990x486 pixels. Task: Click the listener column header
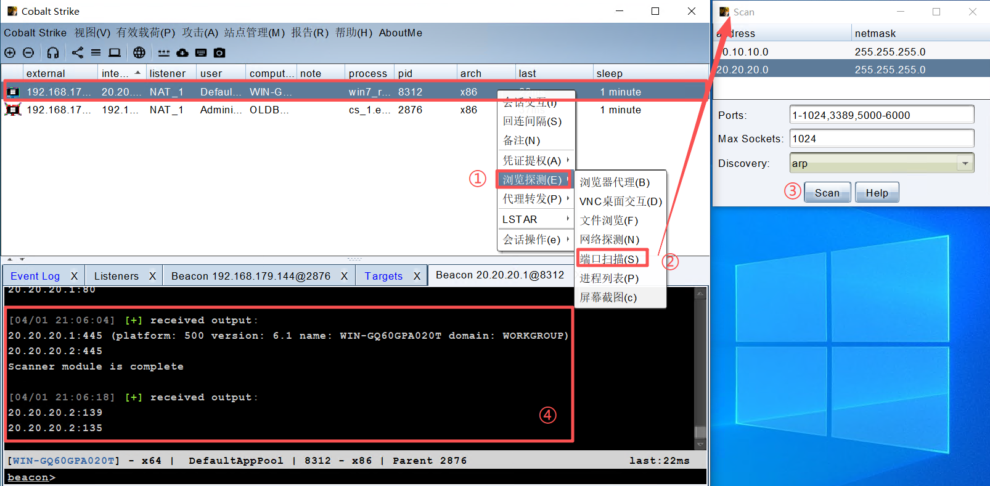point(171,73)
